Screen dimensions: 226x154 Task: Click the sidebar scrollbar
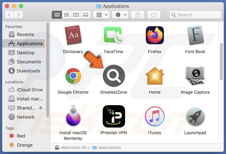click(48, 70)
